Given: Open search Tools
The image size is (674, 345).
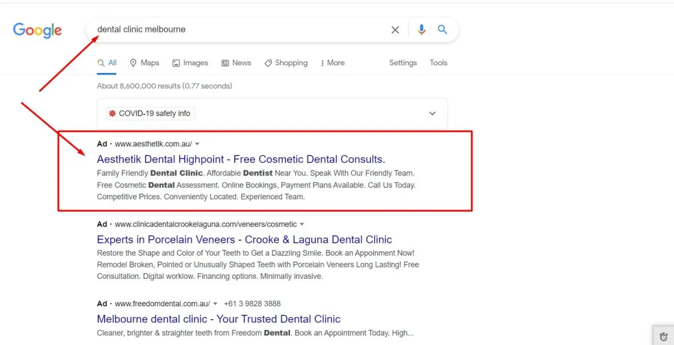Looking at the screenshot, I should click(x=439, y=63).
